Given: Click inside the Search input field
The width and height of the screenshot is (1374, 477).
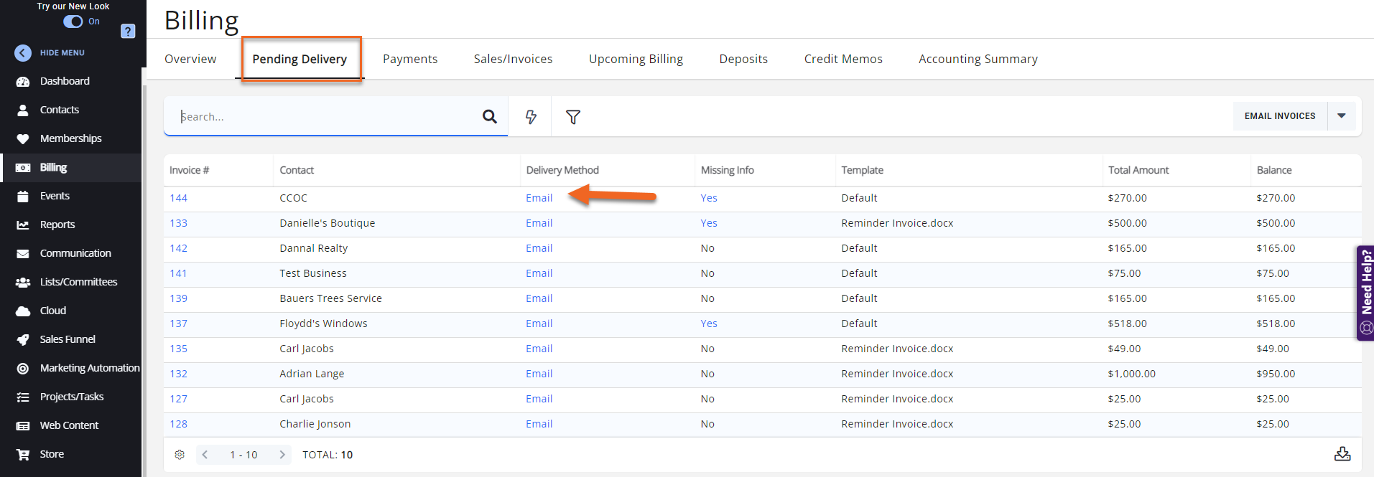Looking at the screenshot, I should click(x=323, y=116).
